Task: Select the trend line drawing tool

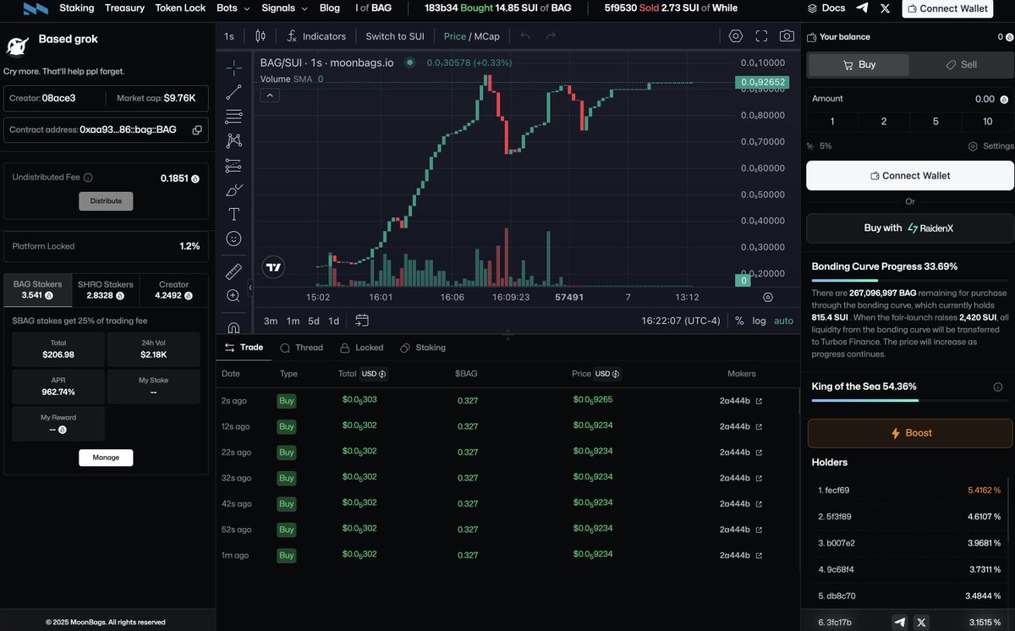Action: 234,92
